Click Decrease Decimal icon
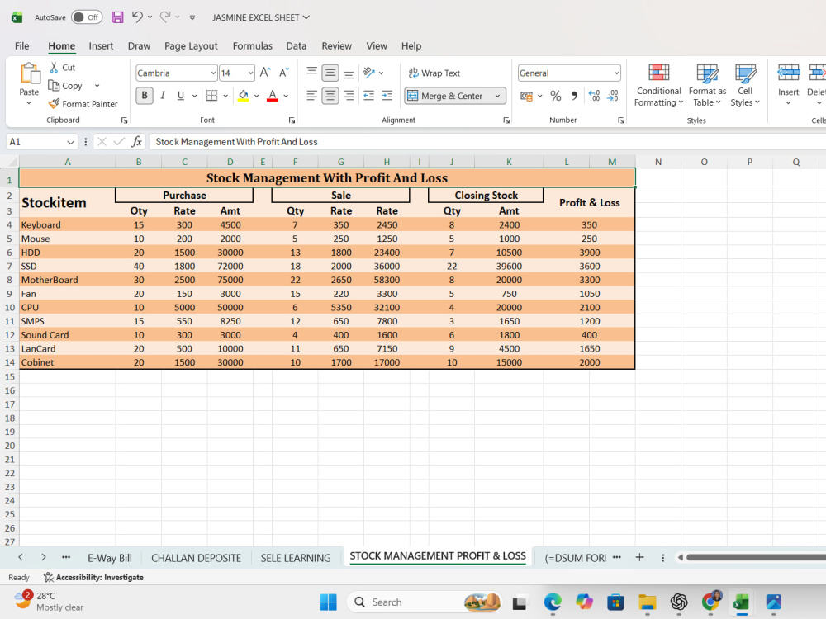826x619 pixels. (613, 96)
